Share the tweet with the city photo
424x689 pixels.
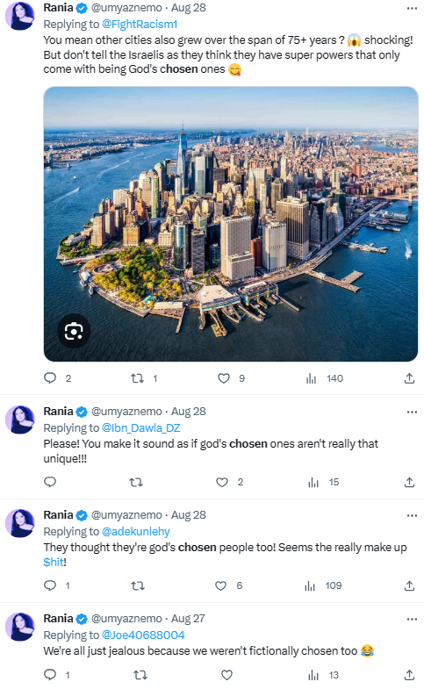tap(409, 378)
